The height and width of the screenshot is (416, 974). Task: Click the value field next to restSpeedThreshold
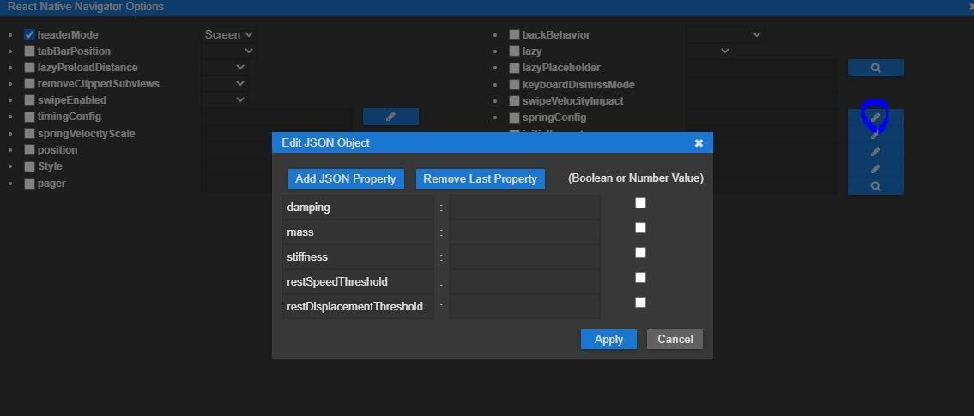pos(524,282)
